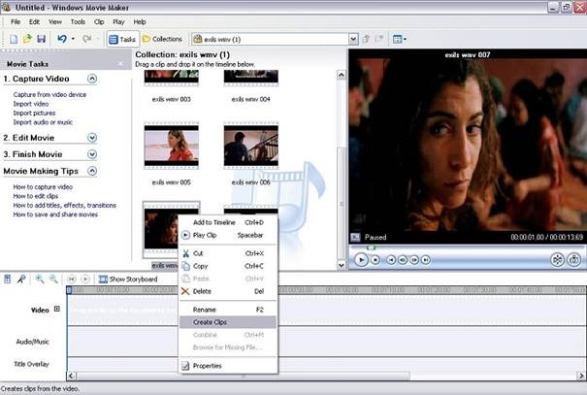Viewport: 587px width, 395px height.
Task: Zoom in on the timeline
Action: (x=40, y=279)
